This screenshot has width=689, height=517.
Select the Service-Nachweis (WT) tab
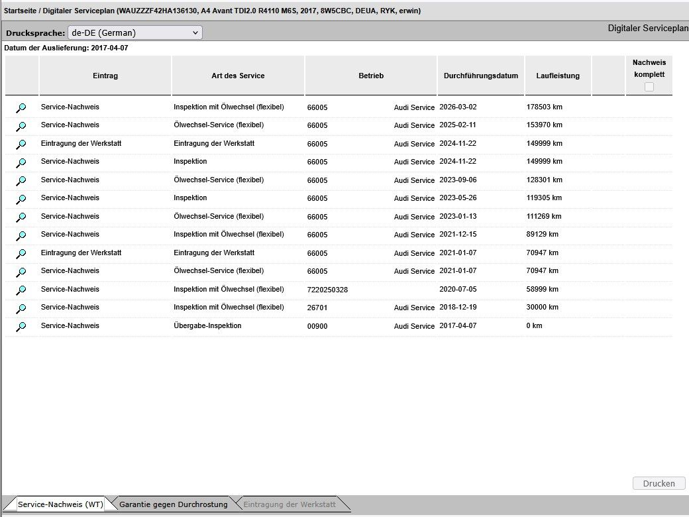tap(60, 504)
